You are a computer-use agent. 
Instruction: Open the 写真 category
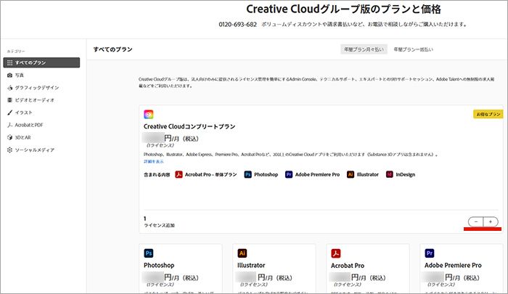[20, 75]
